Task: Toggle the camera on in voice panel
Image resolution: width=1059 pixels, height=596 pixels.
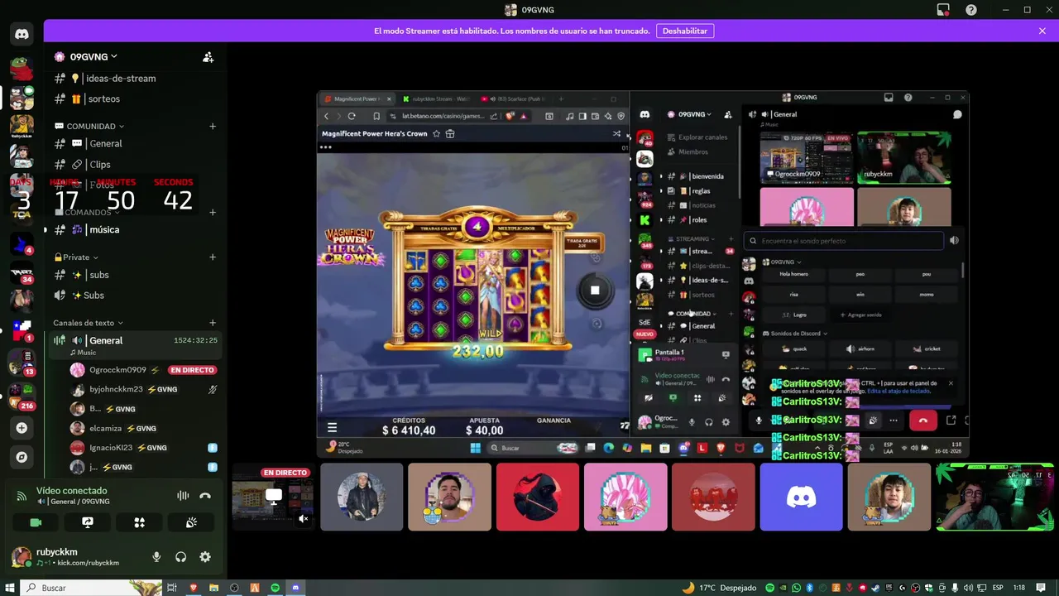Action: (36, 522)
